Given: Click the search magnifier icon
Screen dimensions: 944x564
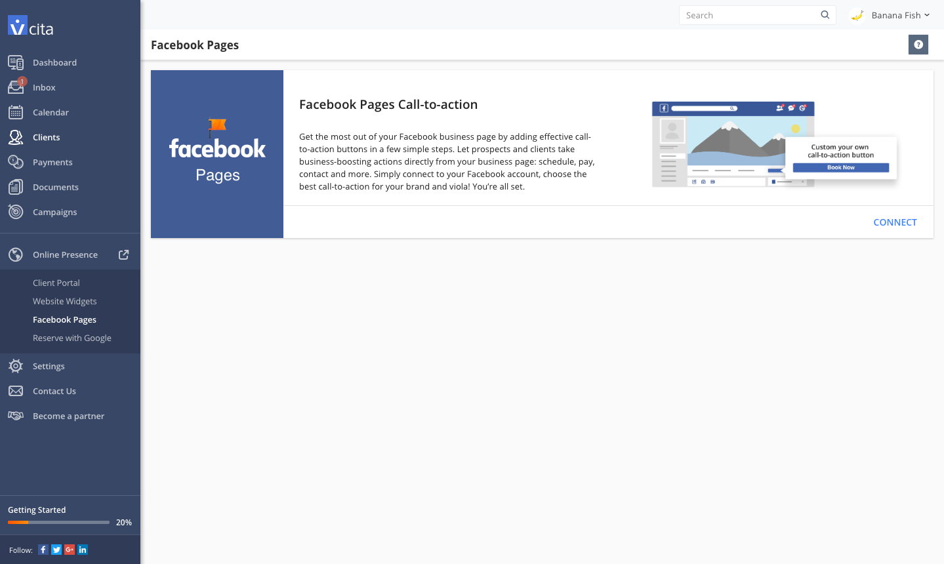Looking at the screenshot, I should pyautogui.click(x=825, y=15).
